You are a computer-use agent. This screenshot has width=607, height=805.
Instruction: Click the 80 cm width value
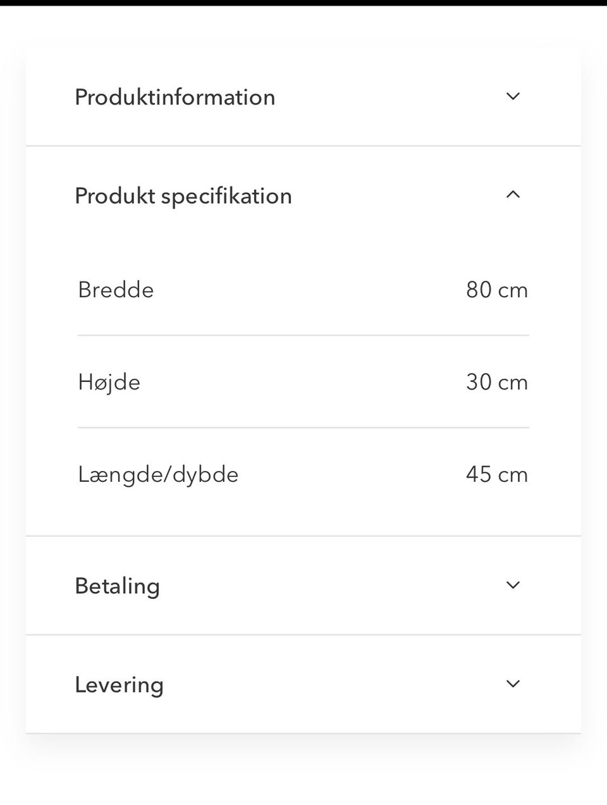(x=496, y=290)
